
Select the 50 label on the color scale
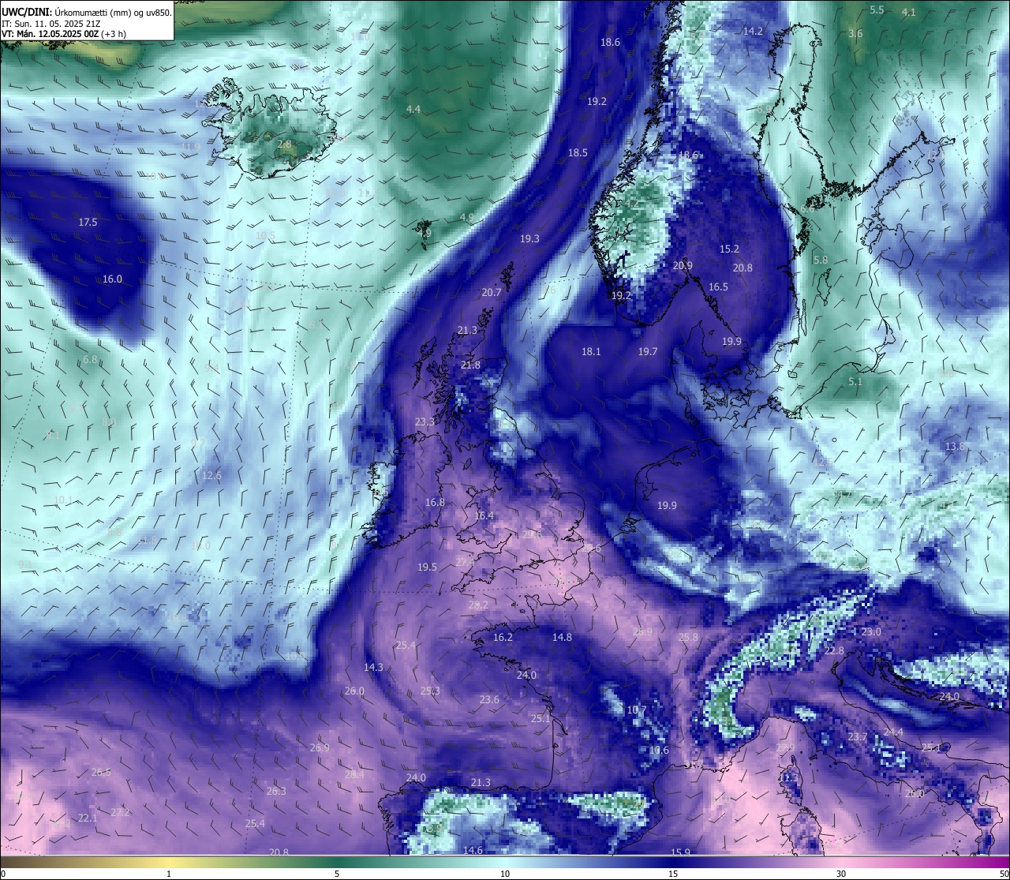1004,874
